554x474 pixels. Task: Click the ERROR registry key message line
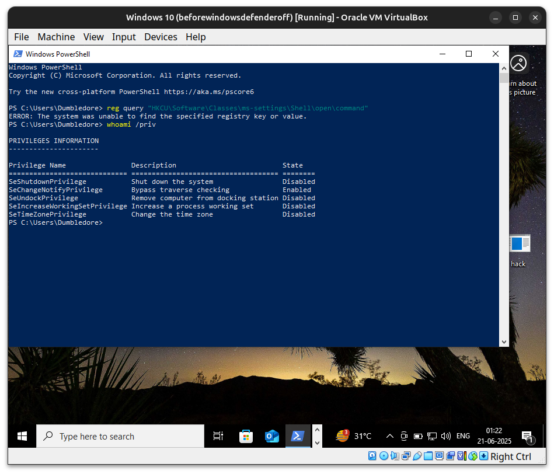point(158,116)
